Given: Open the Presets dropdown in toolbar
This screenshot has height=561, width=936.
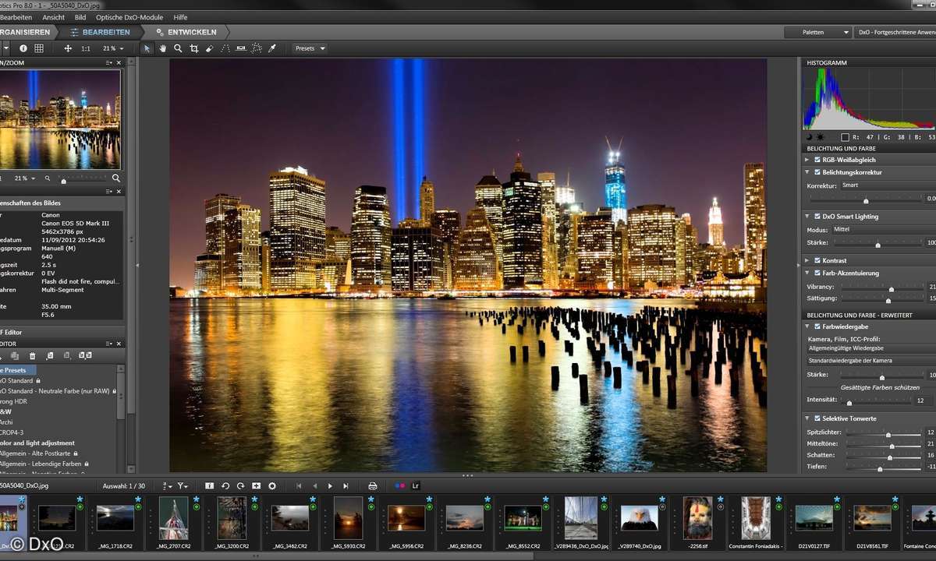Looking at the screenshot, I should coord(310,48).
